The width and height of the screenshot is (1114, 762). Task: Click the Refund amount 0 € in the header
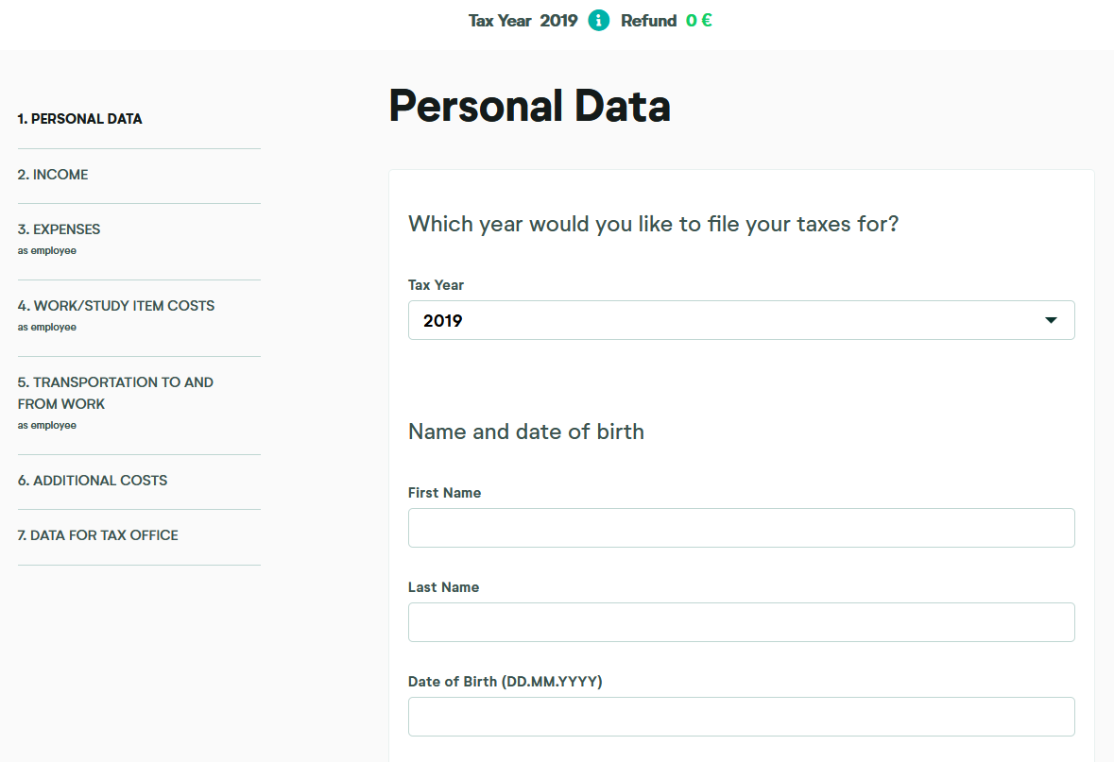click(698, 21)
